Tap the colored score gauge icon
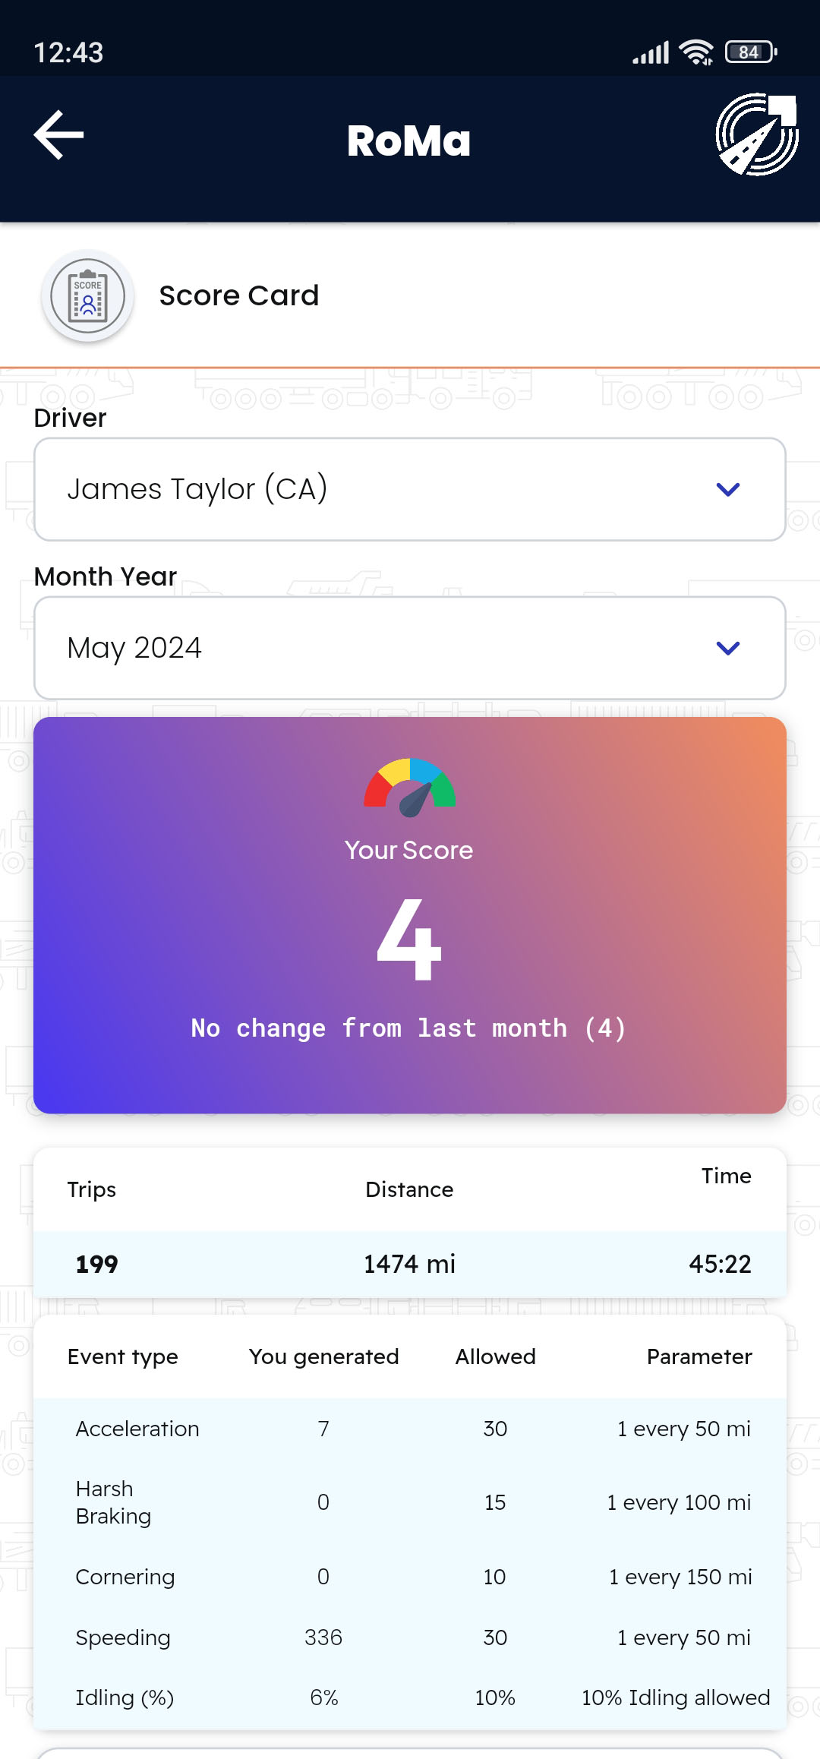Screen dimensions: 820x1759 [410, 788]
